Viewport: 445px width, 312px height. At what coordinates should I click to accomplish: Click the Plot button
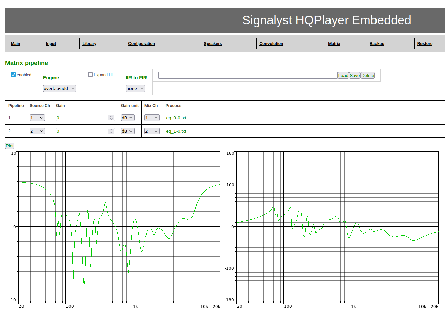(10, 146)
